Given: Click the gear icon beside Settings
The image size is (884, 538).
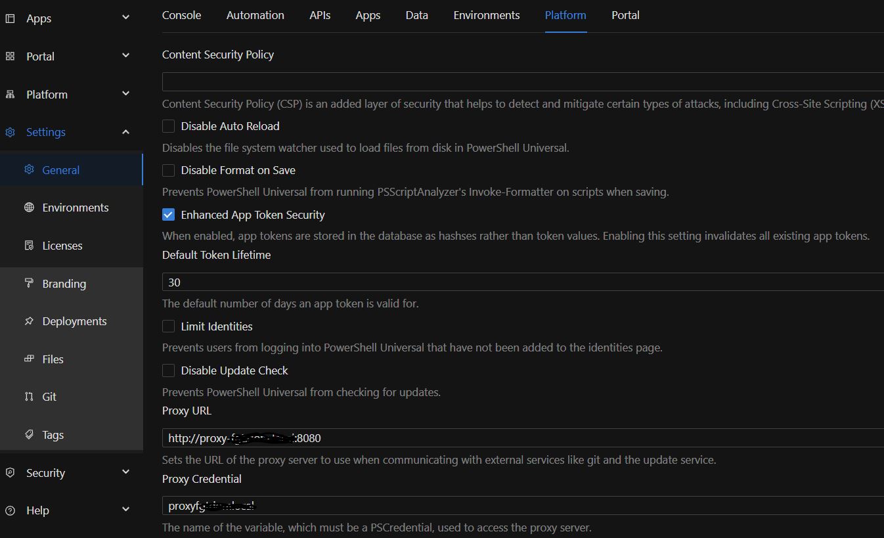Looking at the screenshot, I should (x=10, y=132).
